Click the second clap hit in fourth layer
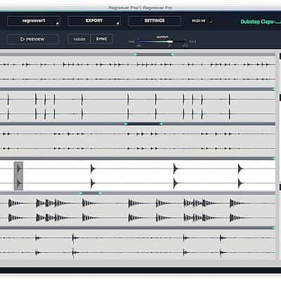281x281 pixels. (93, 176)
